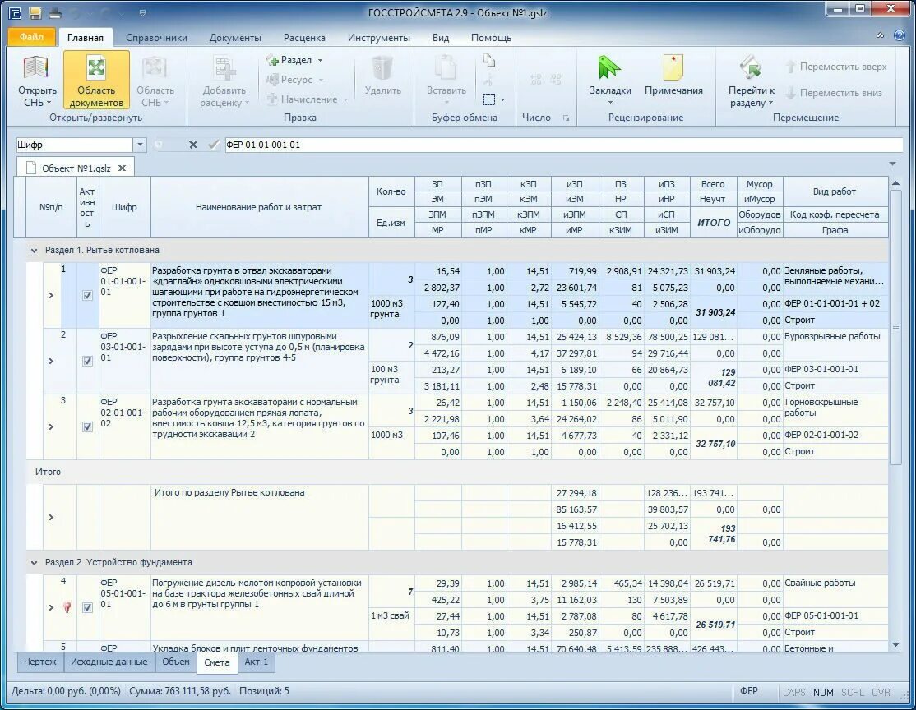This screenshot has width=916, height=710.
Task: Expand row 3 details arrow
Action: click(x=51, y=426)
